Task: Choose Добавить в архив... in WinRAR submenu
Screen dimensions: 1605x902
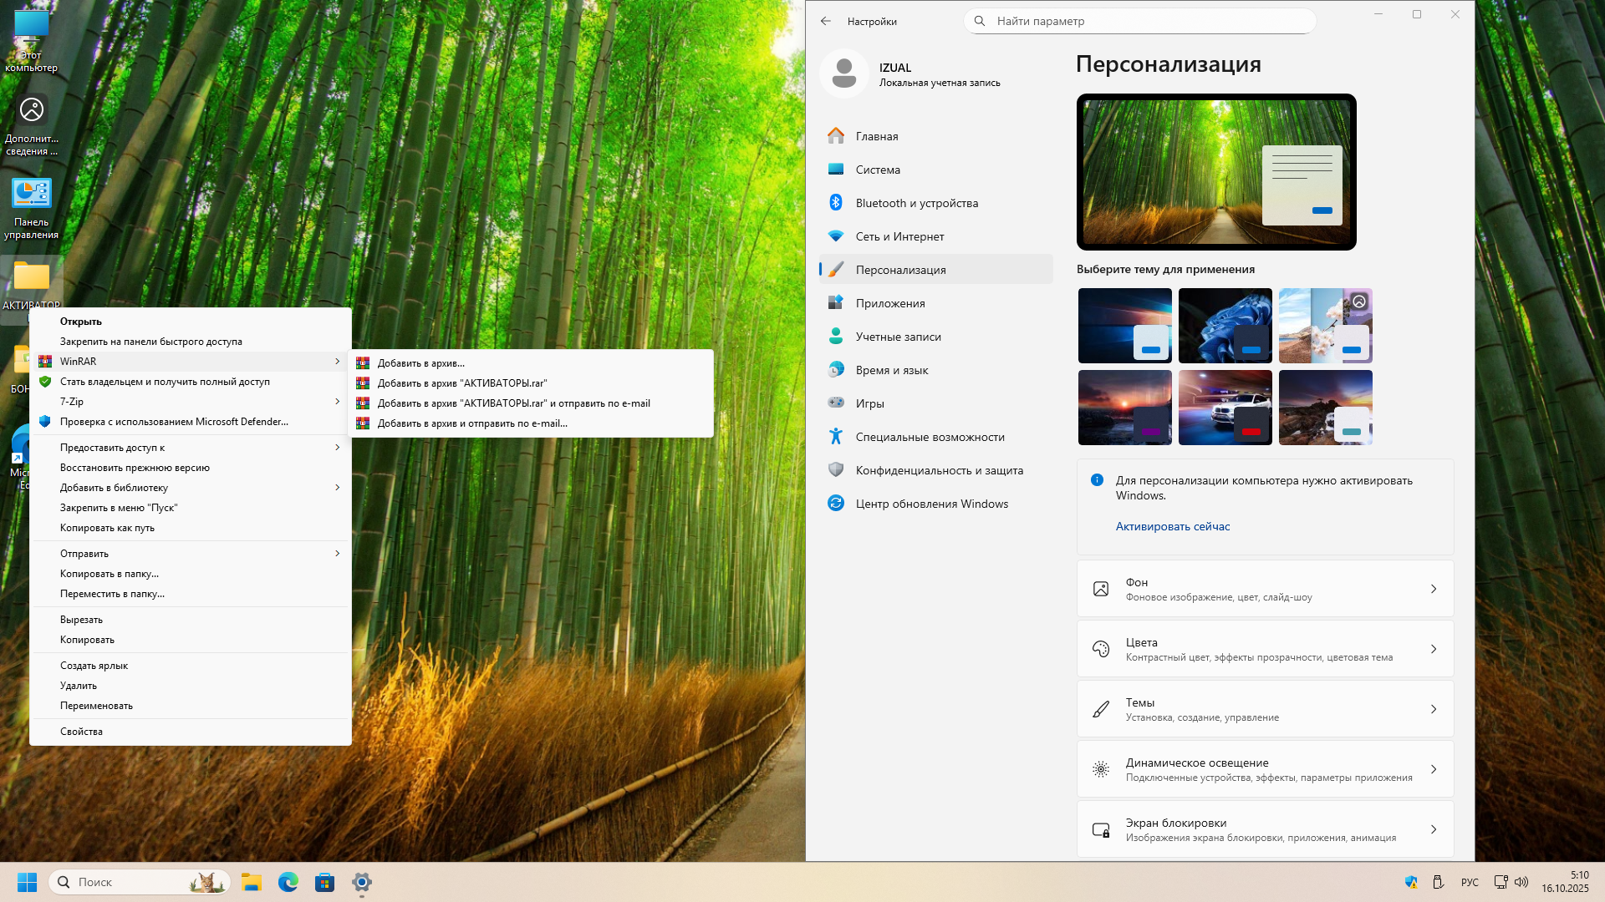Action: (420, 363)
